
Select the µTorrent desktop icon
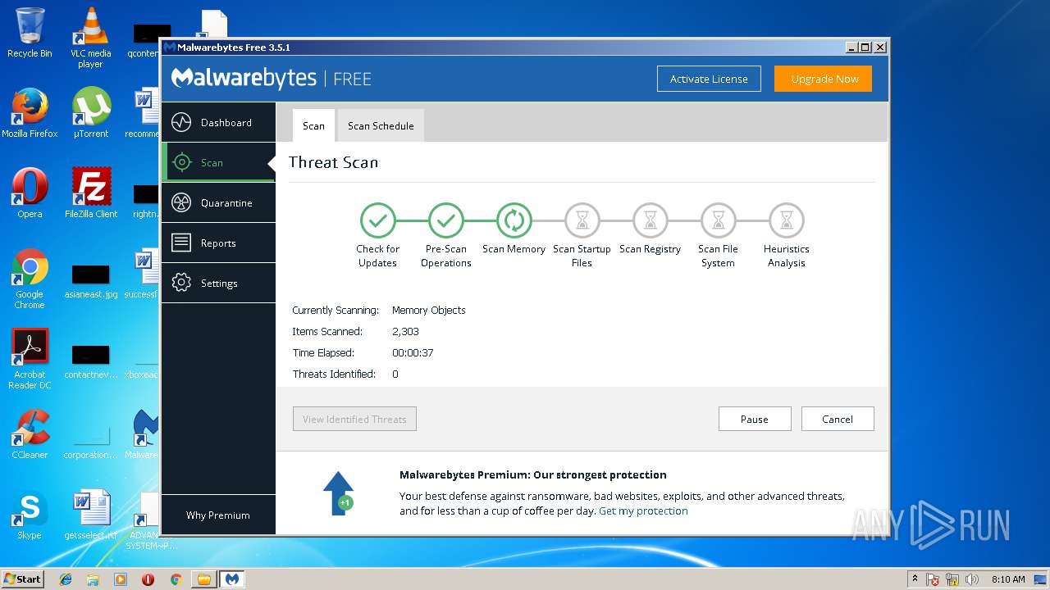click(90, 113)
